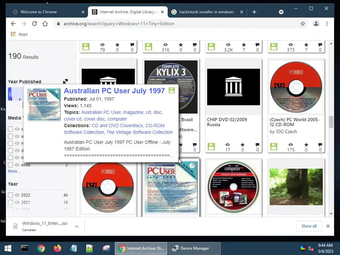Toggle the eye icon next to 2021
The height and width of the screenshot is (255, 340).
click(x=17, y=202)
